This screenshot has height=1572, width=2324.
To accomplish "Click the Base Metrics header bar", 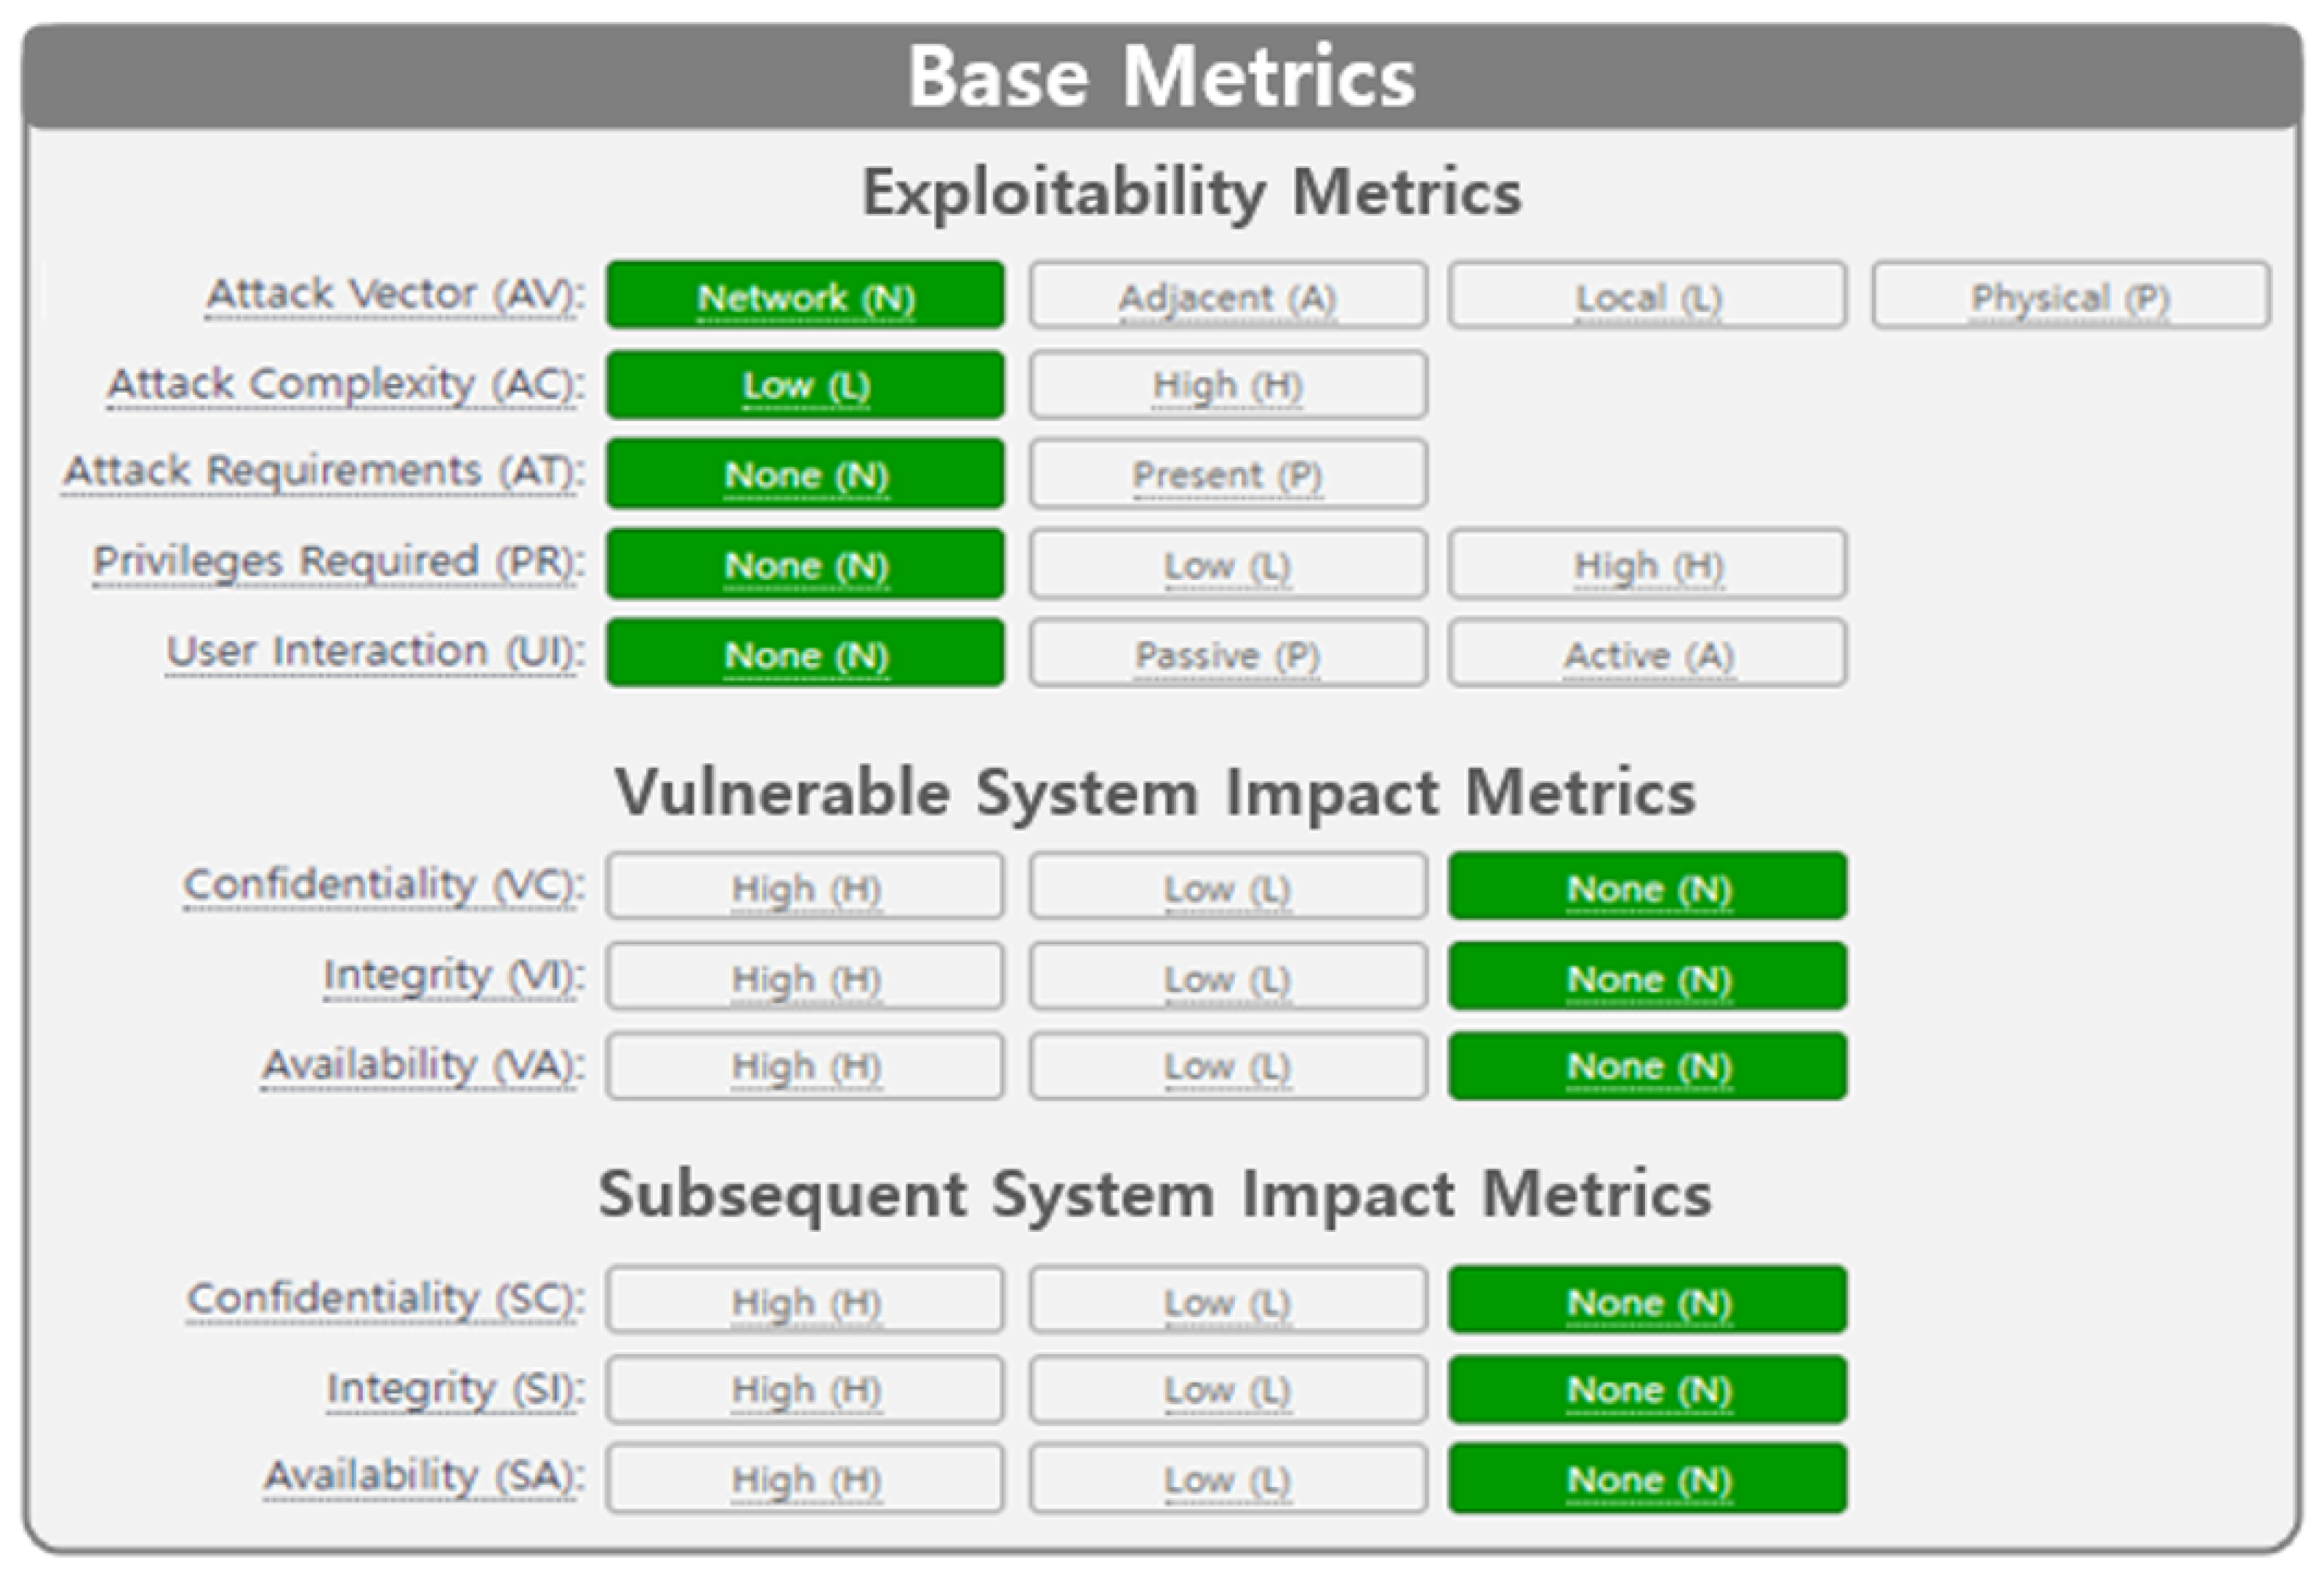I will (x=1162, y=77).
